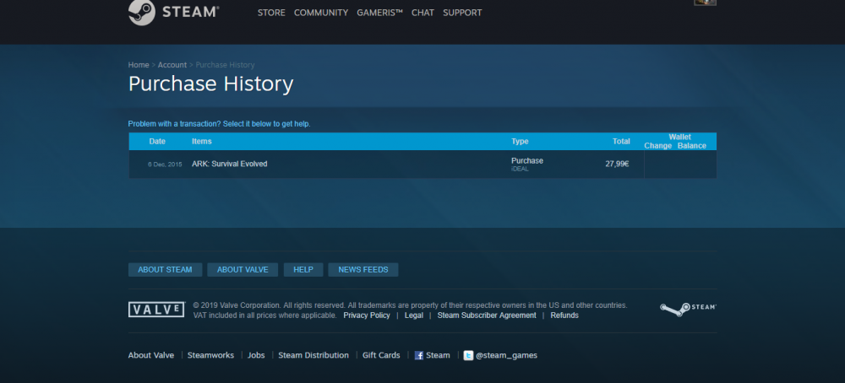The width and height of the screenshot is (845, 383).
Task: Open the Steam Facebook page link
Action: [438, 355]
